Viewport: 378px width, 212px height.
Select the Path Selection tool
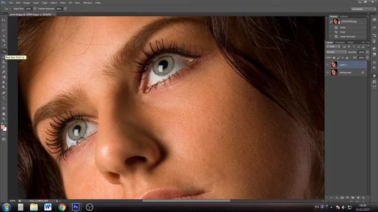click(x=4, y=104)
